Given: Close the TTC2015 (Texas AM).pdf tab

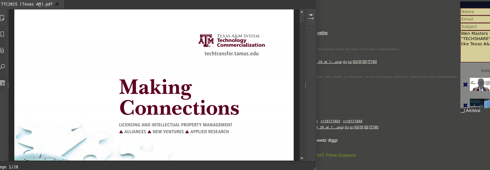Looking at the screenshot, I should pyautogui.click(x=57, y=4).
